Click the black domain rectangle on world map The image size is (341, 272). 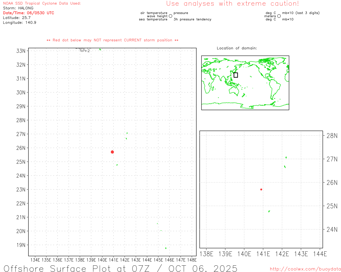(236, 75)
